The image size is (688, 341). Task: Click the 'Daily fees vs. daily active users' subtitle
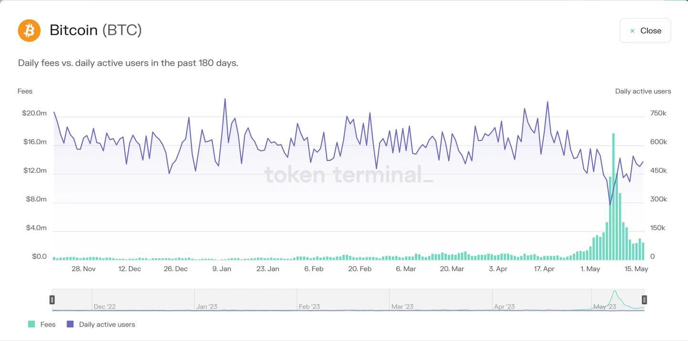(x=128, y=63)
